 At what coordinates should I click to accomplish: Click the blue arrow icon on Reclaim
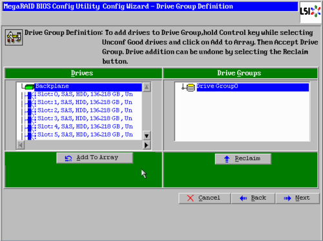click(x=227, y=159)
